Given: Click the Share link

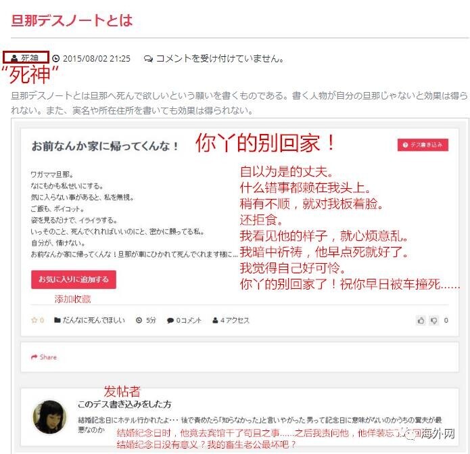Looking at the screenshot, I should coord(48,357).
